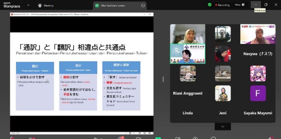Click the Nasywa (ナスワ) name label

point(258,54)
